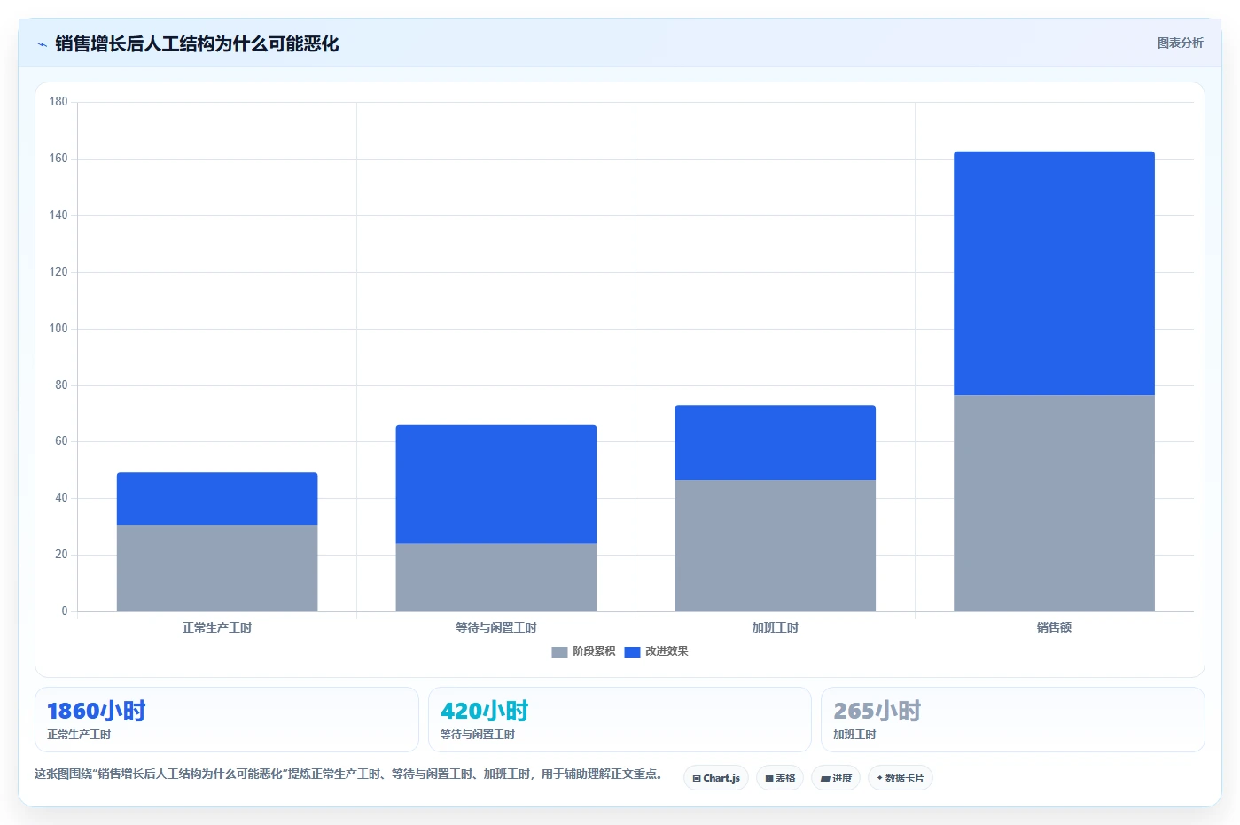Click the 进度 tag
The width and height of the screenshot is (1240, 825).
[x=836, y=778]
